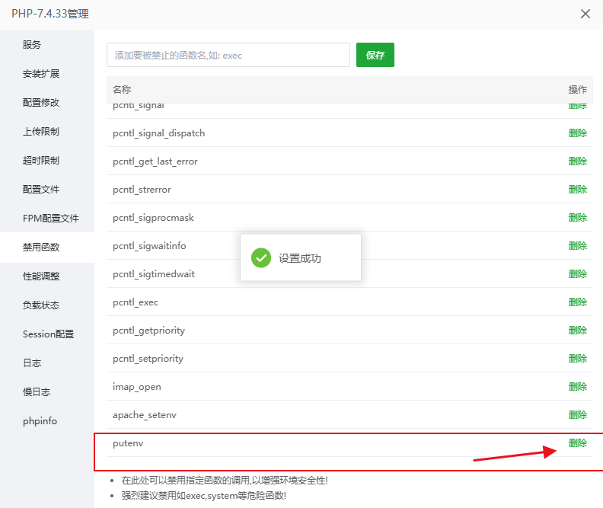Click the pcntl_sigwaitinfo function name

(149, 246)
